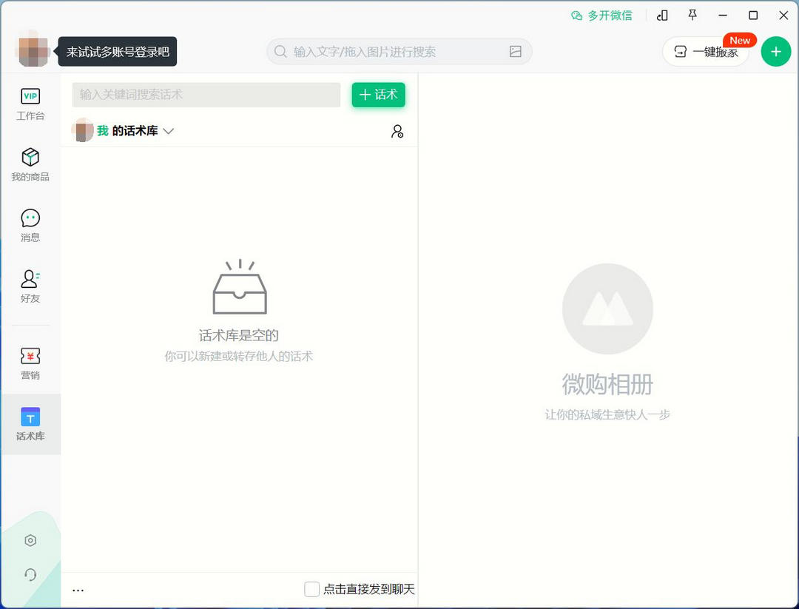The height and width of the screenshot is (609, 799).
Task: Click the pin window icon on titlebar
Action: click(694, 15)
